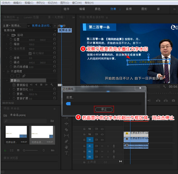Viewport: 178px width, 174px height.
Task: Switch to the 颜色 workspace tab
Action: 98,9
